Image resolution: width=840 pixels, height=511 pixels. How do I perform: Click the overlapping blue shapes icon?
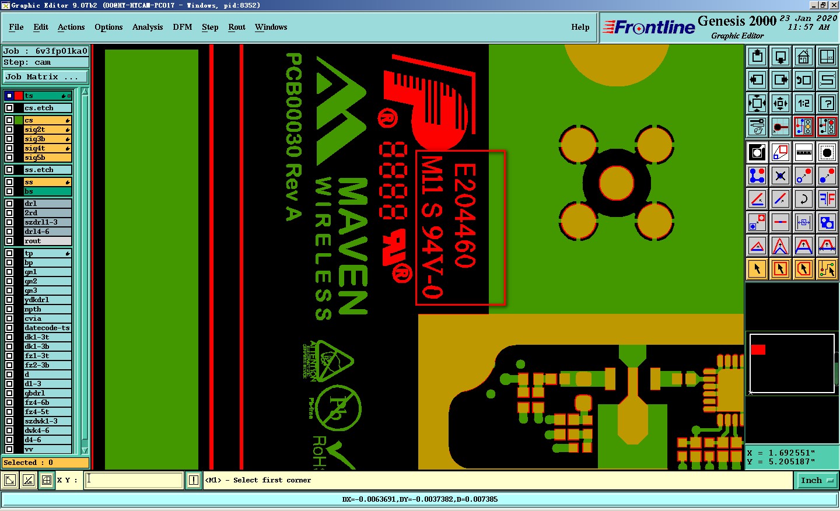(827, 222)
